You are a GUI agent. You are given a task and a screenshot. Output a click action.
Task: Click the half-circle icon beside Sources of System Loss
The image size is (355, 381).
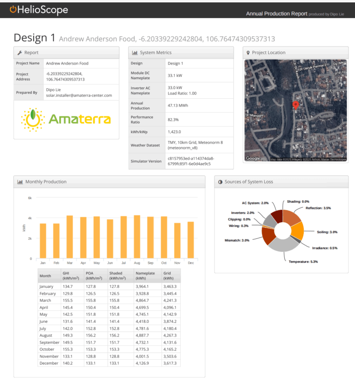click(220, 182)
